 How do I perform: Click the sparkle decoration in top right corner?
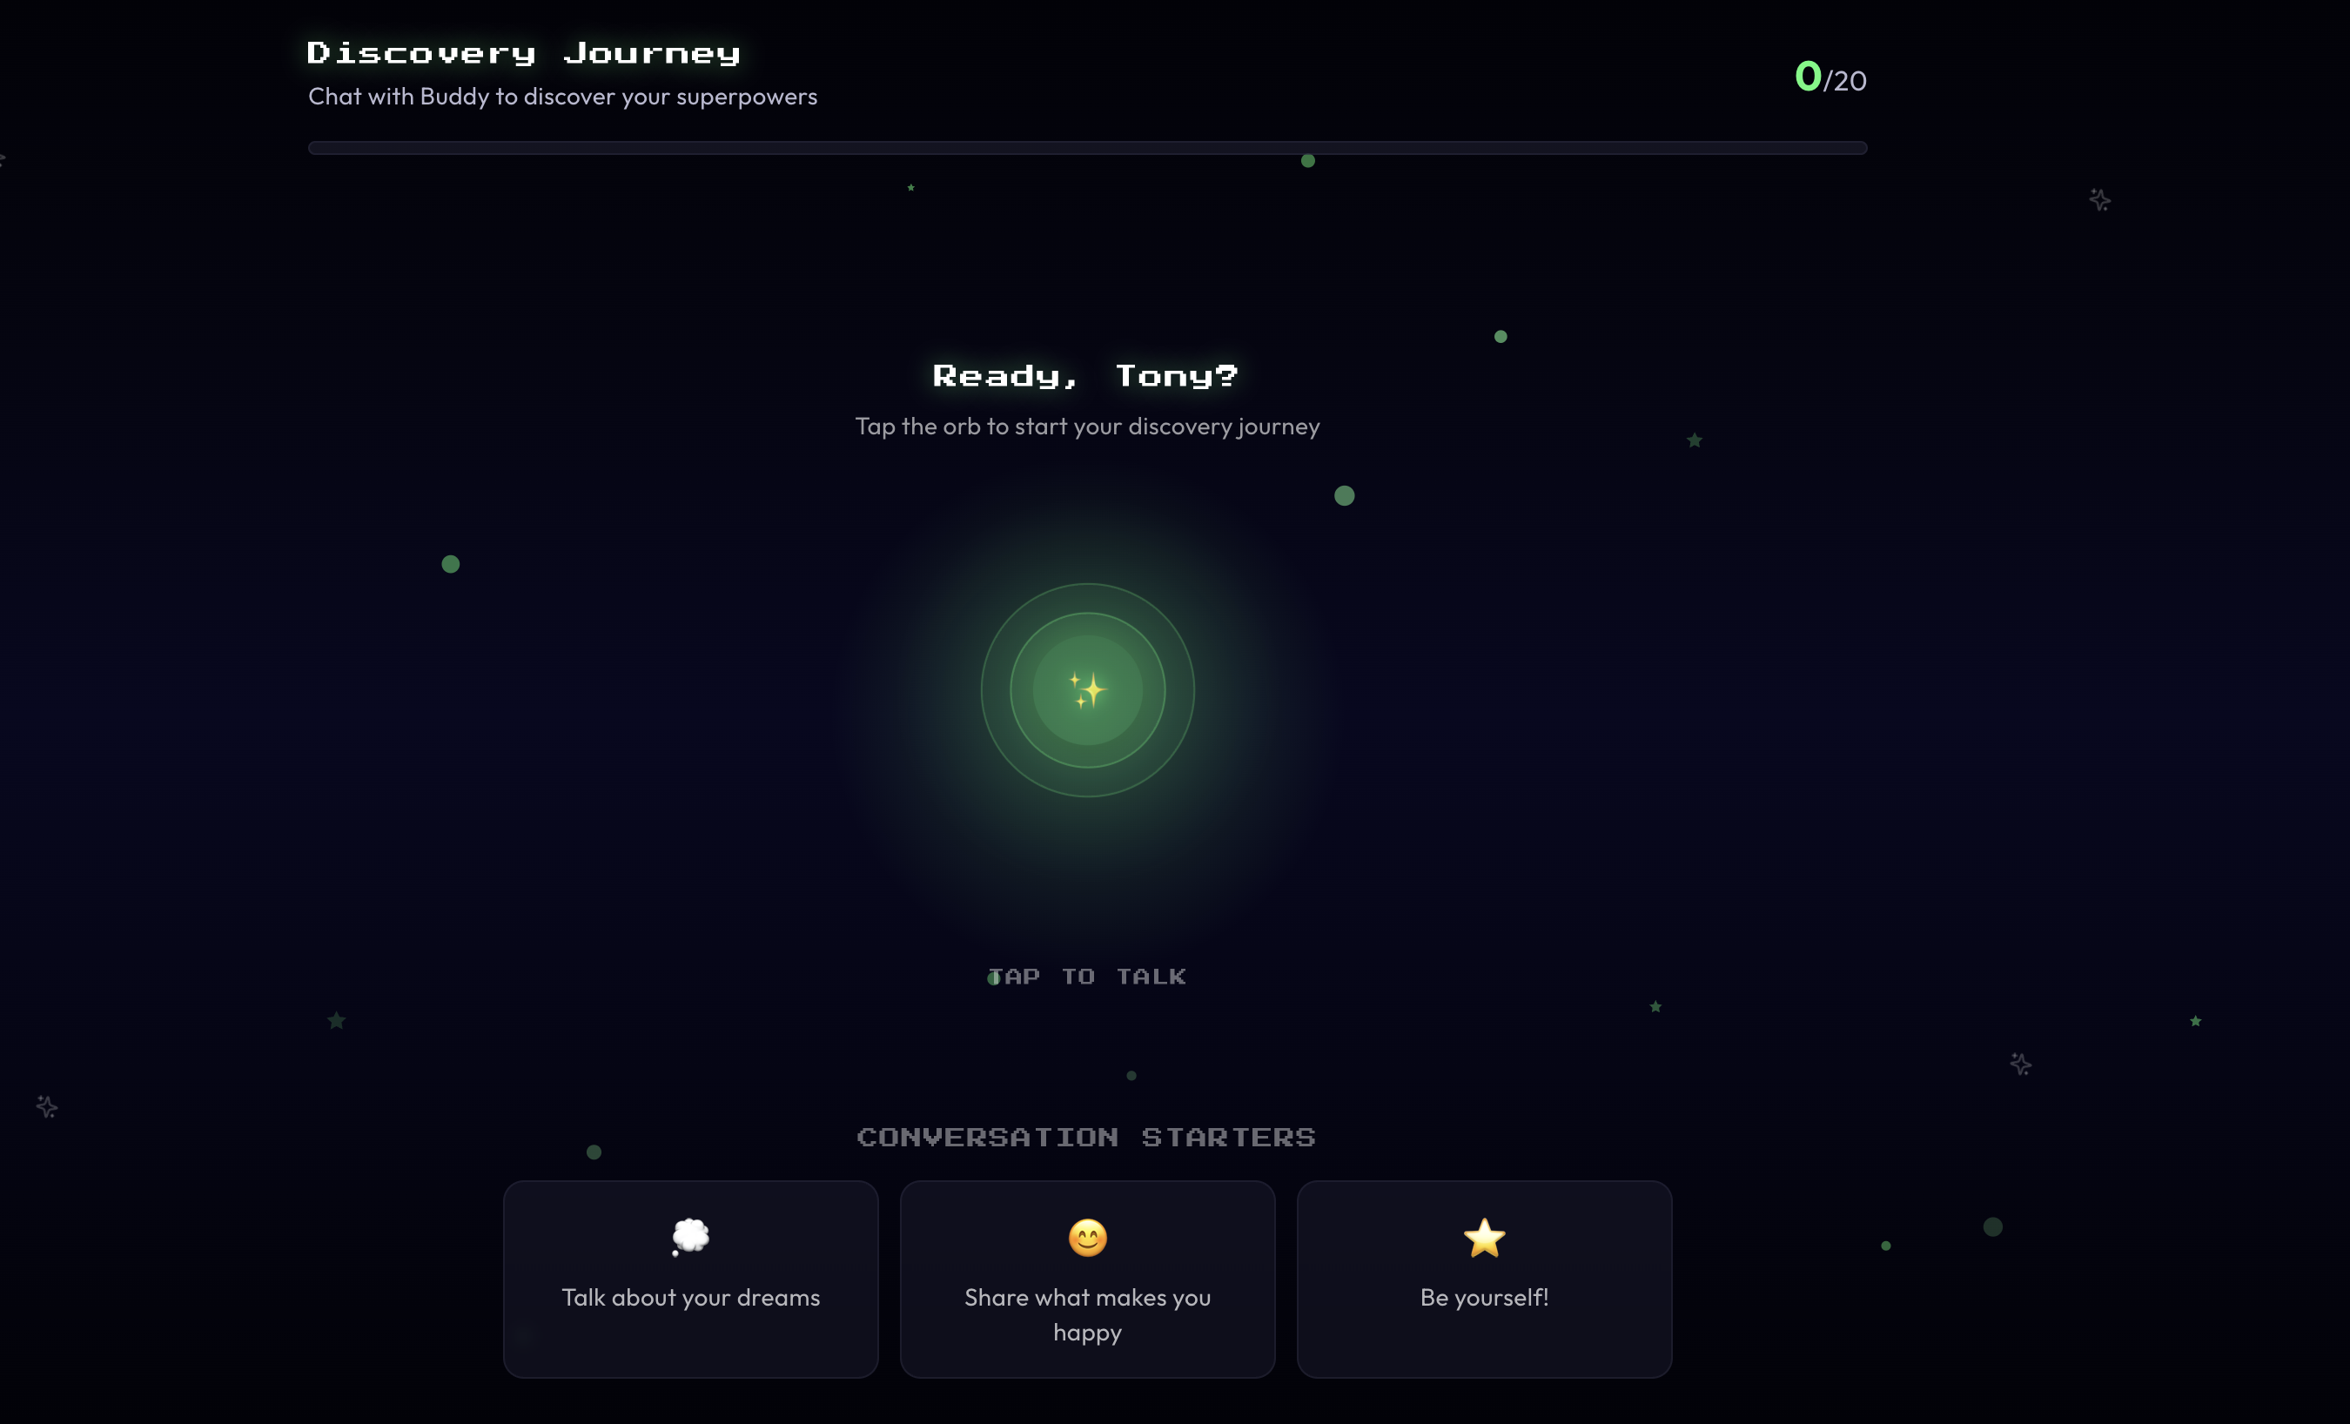pos(2099,199)
